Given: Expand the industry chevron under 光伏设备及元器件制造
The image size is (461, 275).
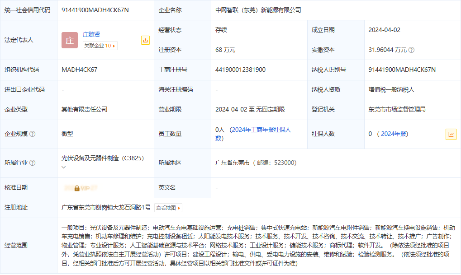Looking at the screenshot, I should pyautogui.click(x=63, y=167).
